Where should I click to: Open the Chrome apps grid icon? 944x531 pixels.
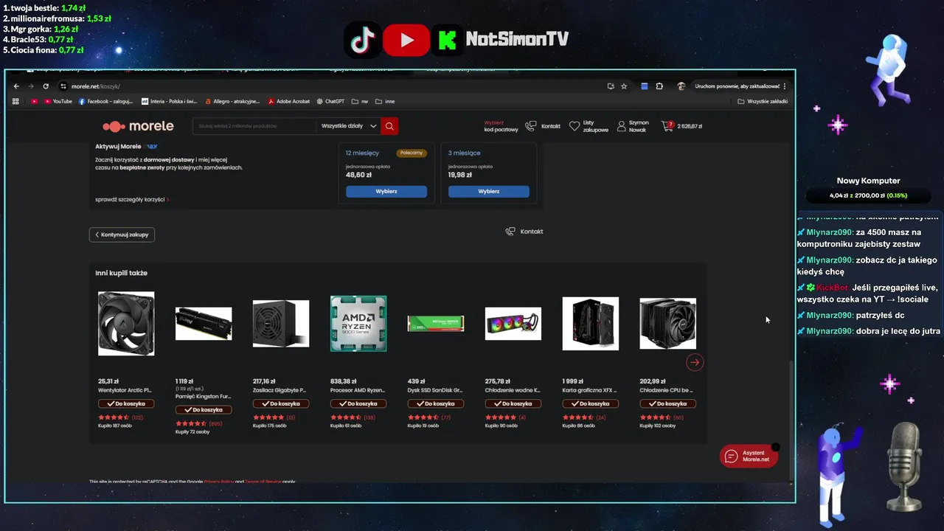[x=15, y=101]
